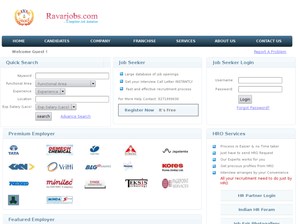
Task: Open the Teksis Technology logo
Action: [x=136, y=183]
